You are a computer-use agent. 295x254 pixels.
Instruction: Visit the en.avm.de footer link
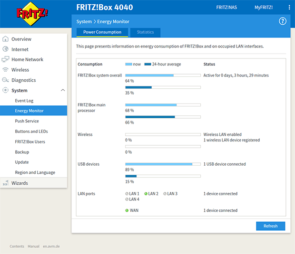coord(51,246)
